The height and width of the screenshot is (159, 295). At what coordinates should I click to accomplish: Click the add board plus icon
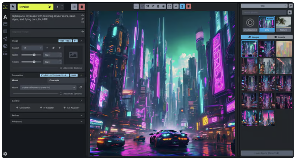coord(289,13)
